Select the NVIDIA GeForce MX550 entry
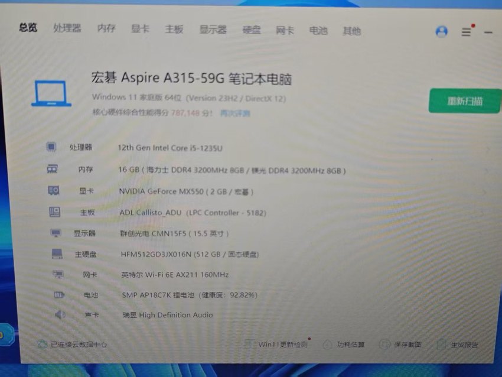The width and height of the screenshot is (502, 377). (186, 191)
